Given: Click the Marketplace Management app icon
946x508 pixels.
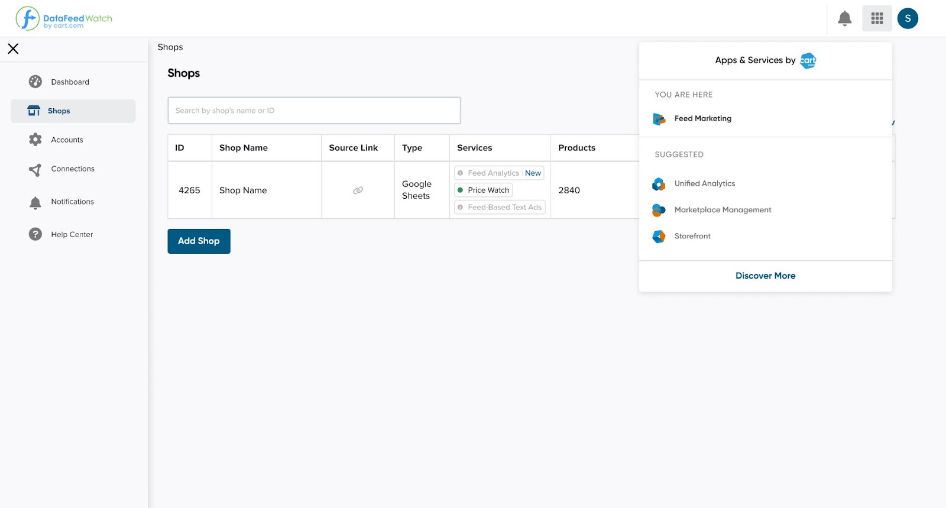Looking at the screenshot, I should pyautogui.click(x=659, y=210).
